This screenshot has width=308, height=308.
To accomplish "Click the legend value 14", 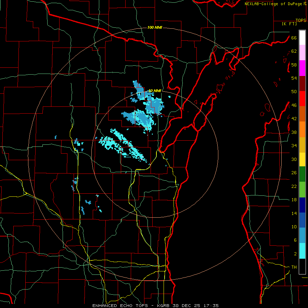I will click(x=294, y=213).
